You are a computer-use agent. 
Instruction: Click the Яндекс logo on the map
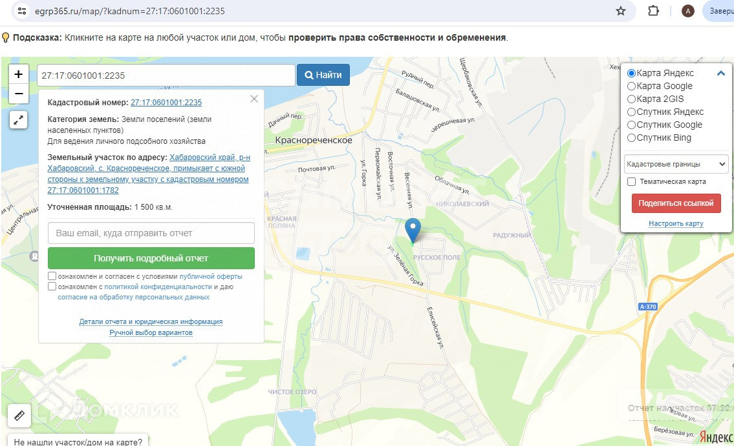click(x=716, y=437)
